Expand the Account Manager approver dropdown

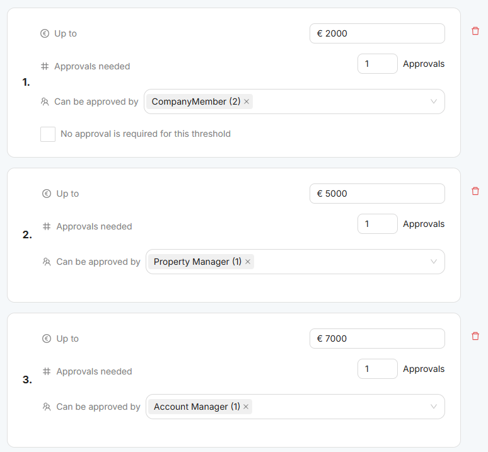click(x=434, y=407)
